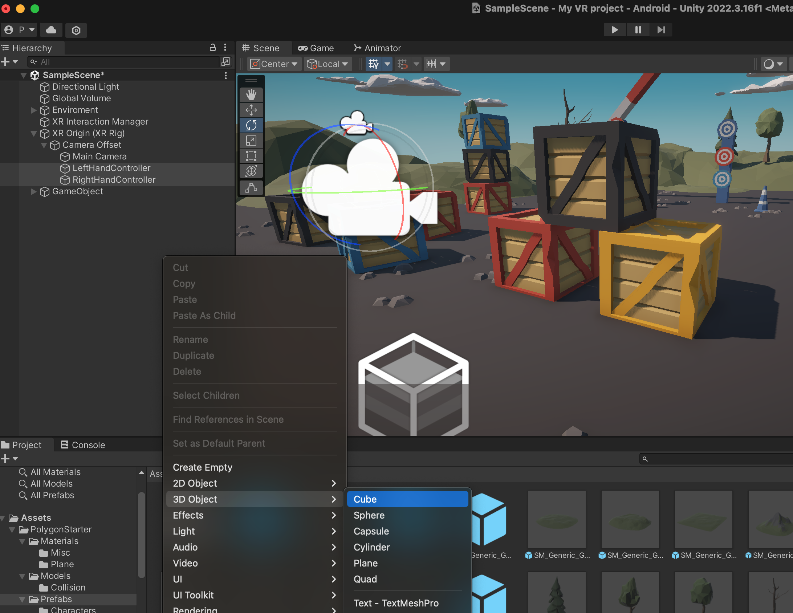
Task: Open the Unity cloud services icon
Action: [x=51, y=30]
